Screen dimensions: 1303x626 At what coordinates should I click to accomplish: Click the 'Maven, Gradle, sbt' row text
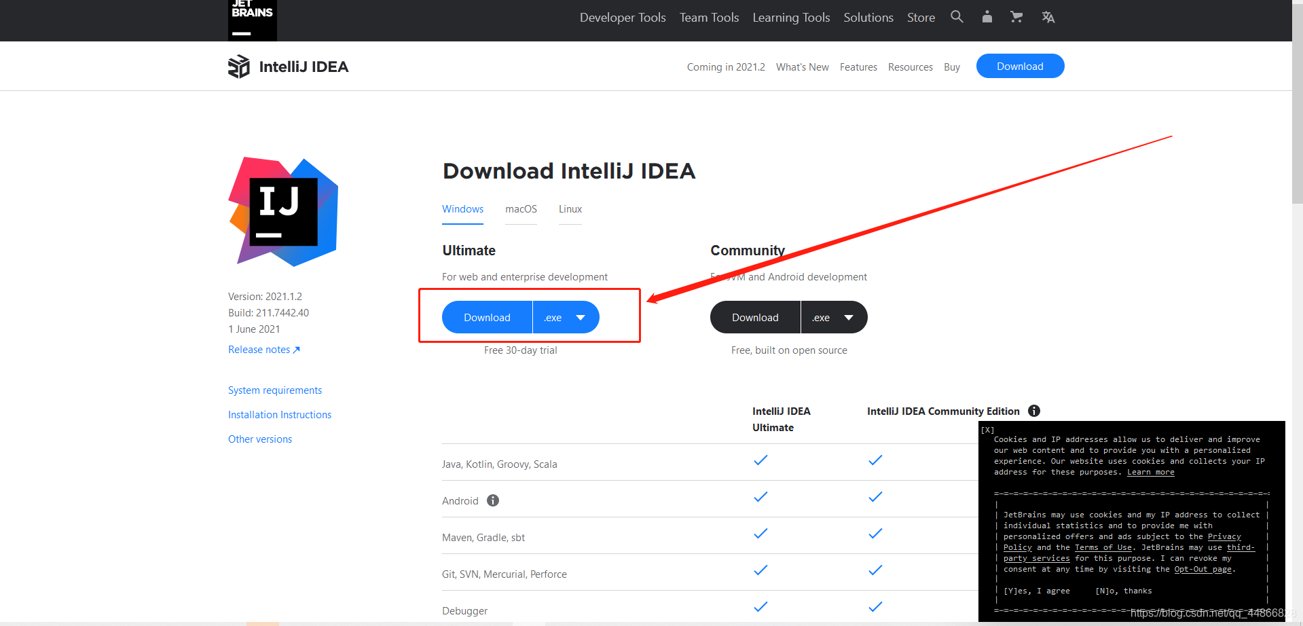(x=483, y=538)
